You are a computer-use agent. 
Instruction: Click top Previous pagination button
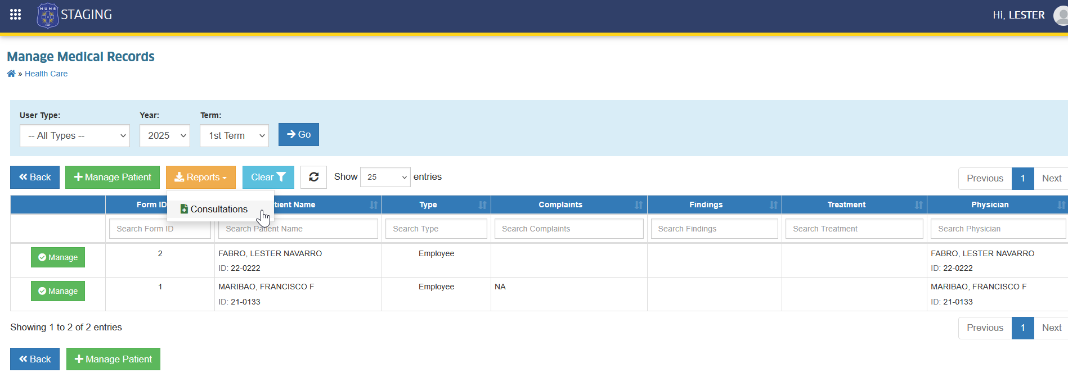coord(985,178)
